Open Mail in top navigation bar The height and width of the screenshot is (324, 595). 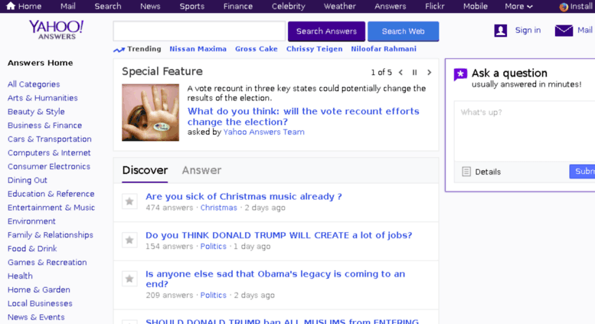[x=67, y=6]
